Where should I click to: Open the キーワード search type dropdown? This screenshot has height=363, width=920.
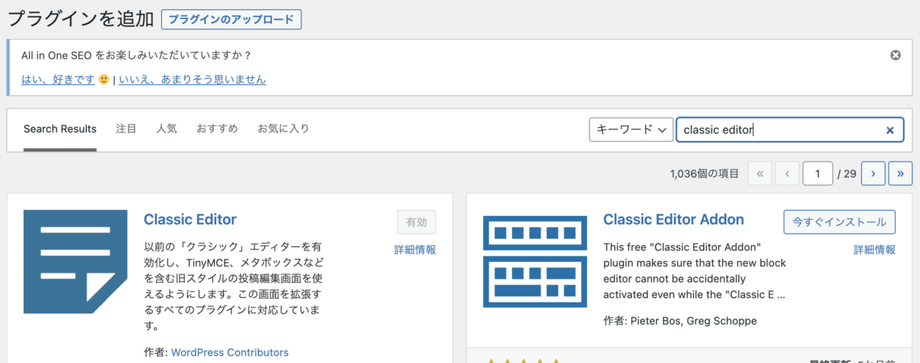631,129
